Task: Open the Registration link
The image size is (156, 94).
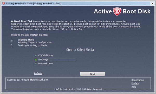Action: tap(138, 80)
